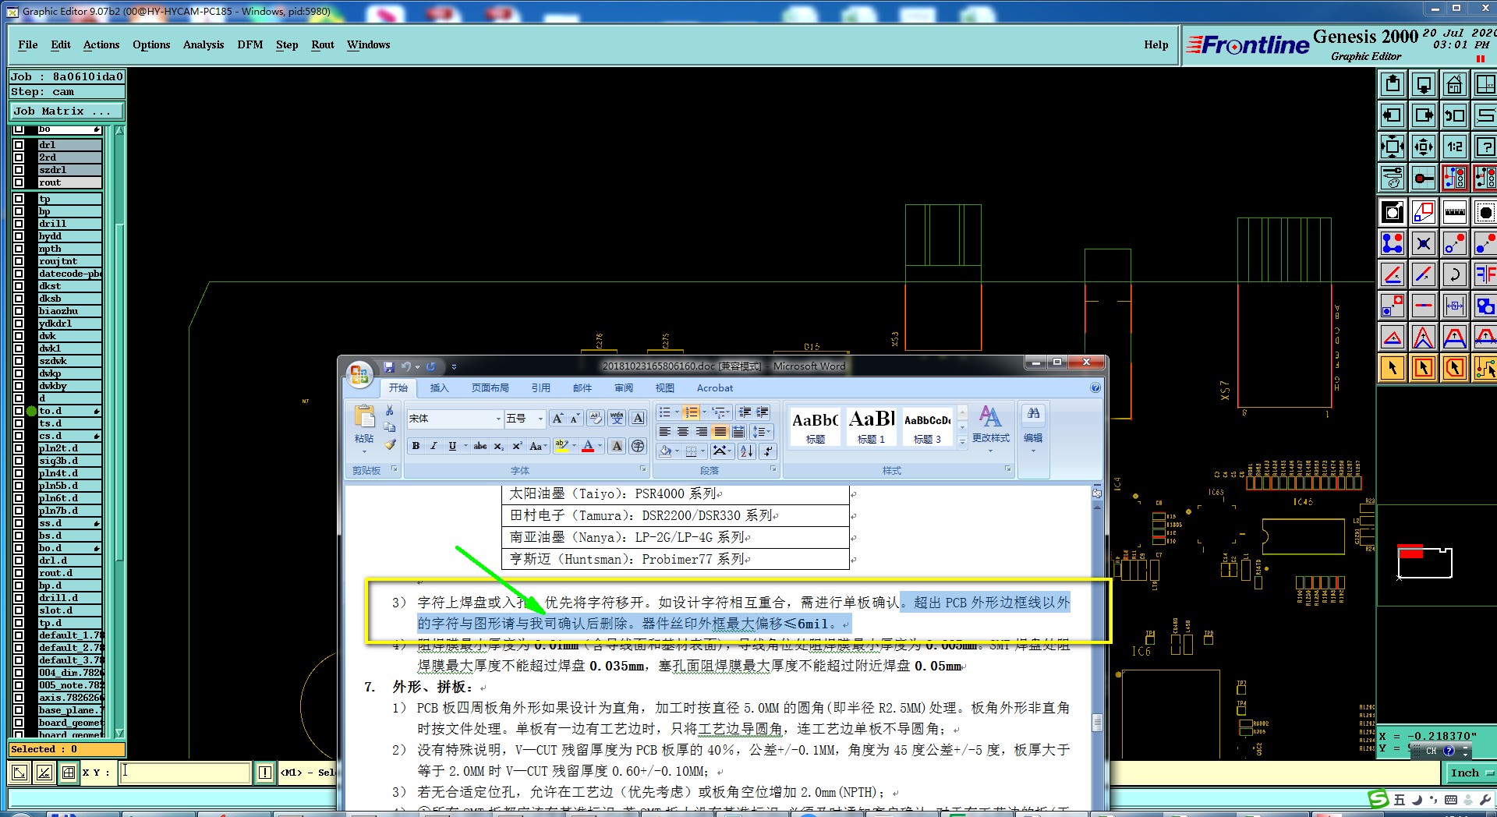Image resolution: width=1497 pixels, height=817 pixels.
Task: Click the red font color swatch
Action: click(x=588, y=446)
